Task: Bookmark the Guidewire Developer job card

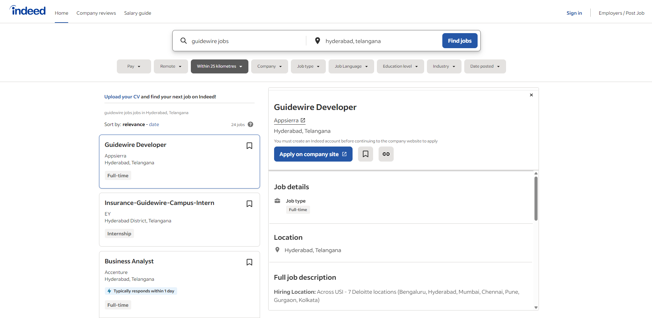Action: [x=249, y=146]
